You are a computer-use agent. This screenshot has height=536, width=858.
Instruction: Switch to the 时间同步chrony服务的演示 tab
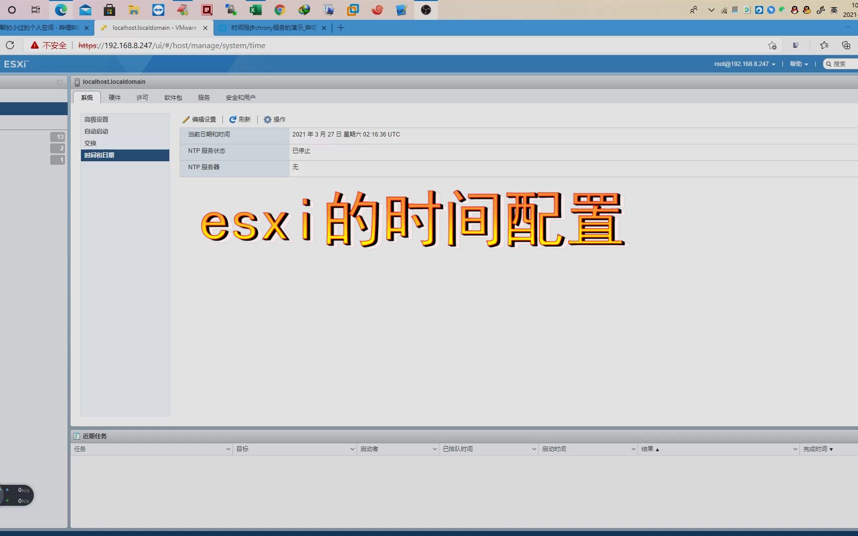tap(273, 28)
